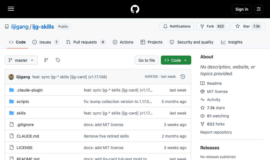Viewport: 270px width, 160px height.
Task: Expand the master branch dropdown
Action: 21,60
